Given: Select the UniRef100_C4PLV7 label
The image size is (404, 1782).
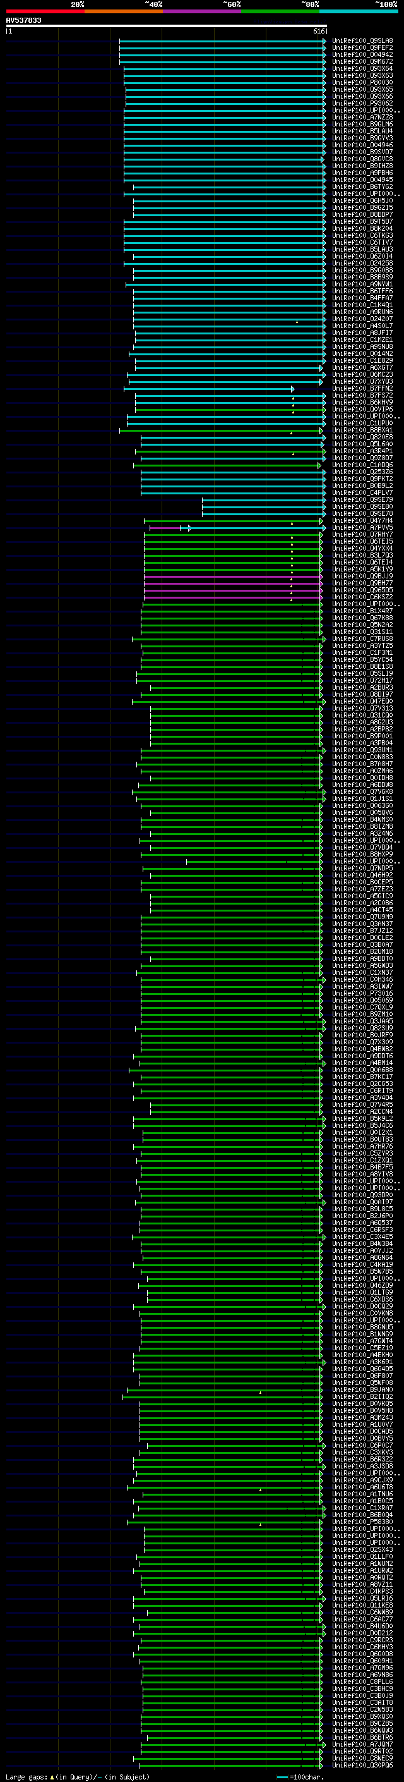Looking at the screenshot, I should click(x=362, y=492).
